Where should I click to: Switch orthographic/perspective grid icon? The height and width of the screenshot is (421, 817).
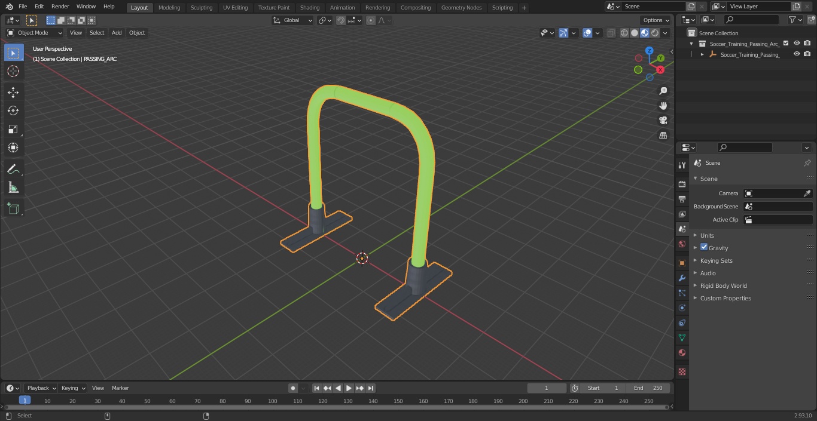[663, 135]
